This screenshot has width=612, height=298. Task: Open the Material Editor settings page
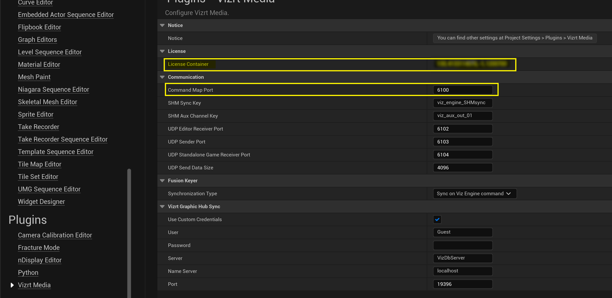coord(39,65)
